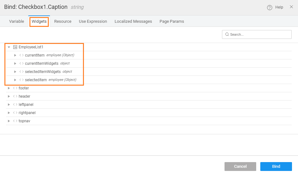Click the magnifier icon in search box
The height and width of the screenshot is (176, 298).
coord(227,34)
